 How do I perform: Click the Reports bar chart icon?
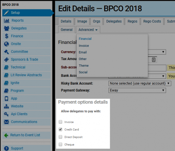coord(7,21)
